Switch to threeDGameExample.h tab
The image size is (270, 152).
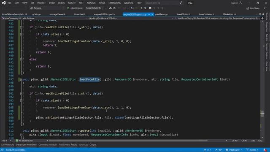pos(13,14)
